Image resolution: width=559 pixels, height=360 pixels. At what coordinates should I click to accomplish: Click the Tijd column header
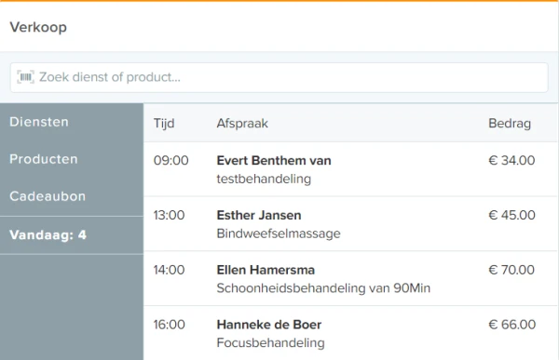164,124
